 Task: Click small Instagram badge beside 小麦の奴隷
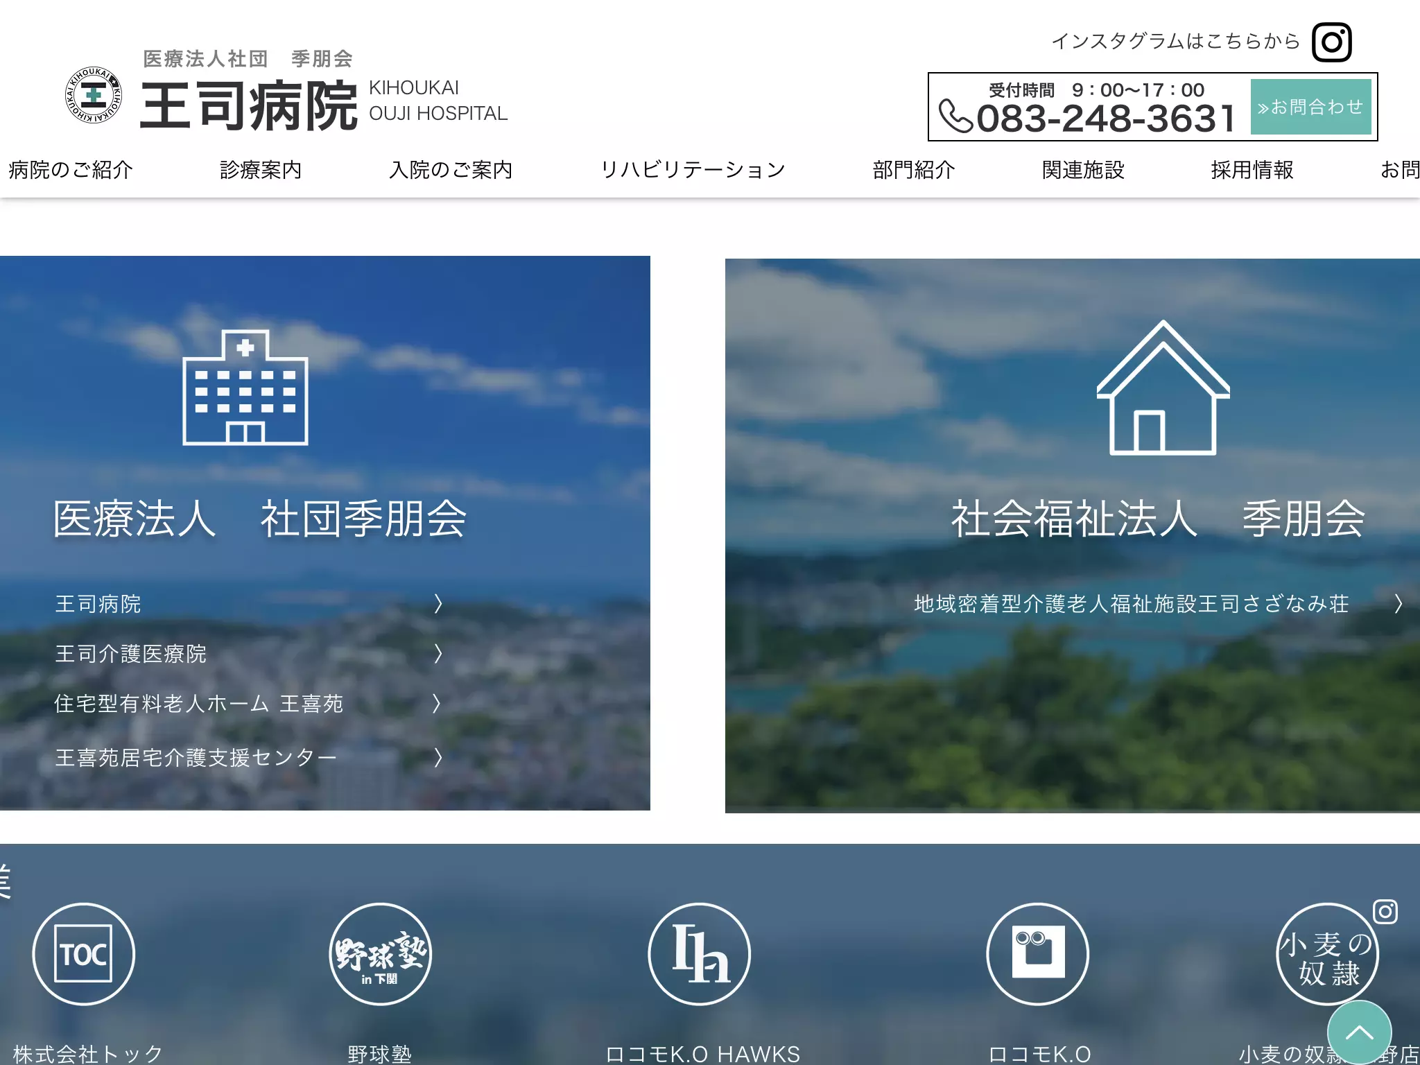[1385, 911]
